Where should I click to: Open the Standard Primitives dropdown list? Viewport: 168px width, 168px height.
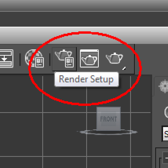coord(165,134)
